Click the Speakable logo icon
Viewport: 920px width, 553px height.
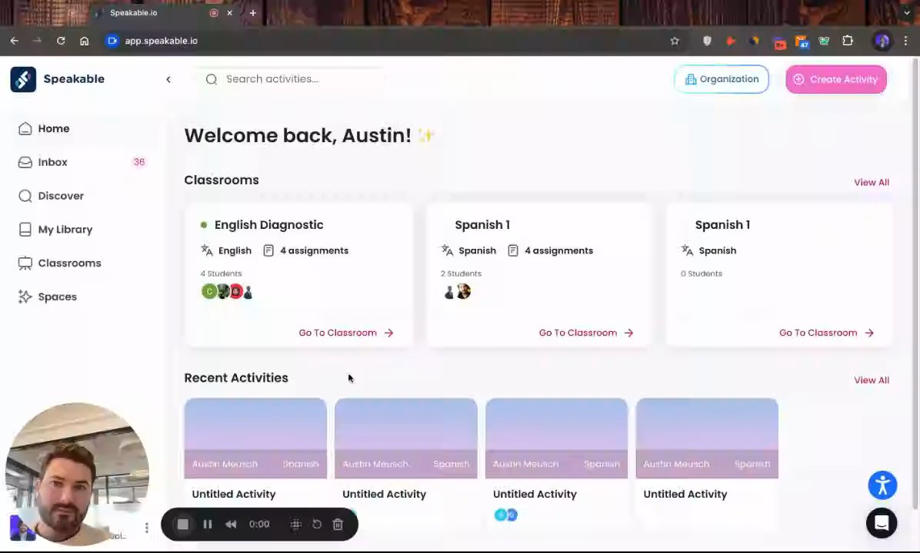click(x=23, y=79)
